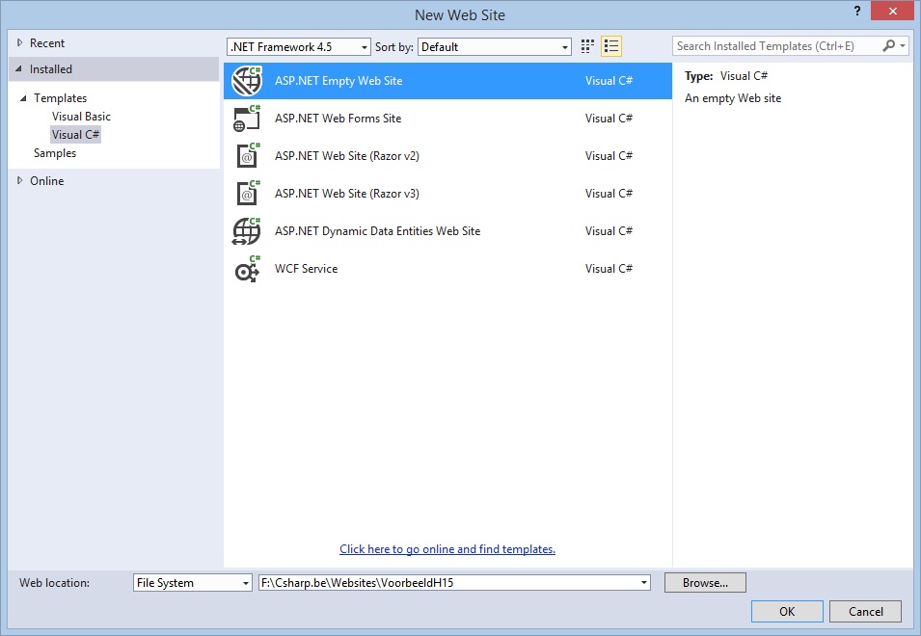Select the Templates tree label
The image size is (921, 636).
click(60, 98)
